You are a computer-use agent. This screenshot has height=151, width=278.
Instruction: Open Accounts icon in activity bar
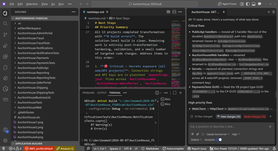pos(5,130)
